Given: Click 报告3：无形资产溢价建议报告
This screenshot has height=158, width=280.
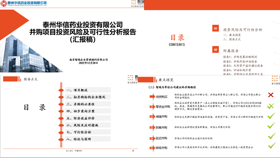Looking at the screenshot, I should (x=243, y=66).
